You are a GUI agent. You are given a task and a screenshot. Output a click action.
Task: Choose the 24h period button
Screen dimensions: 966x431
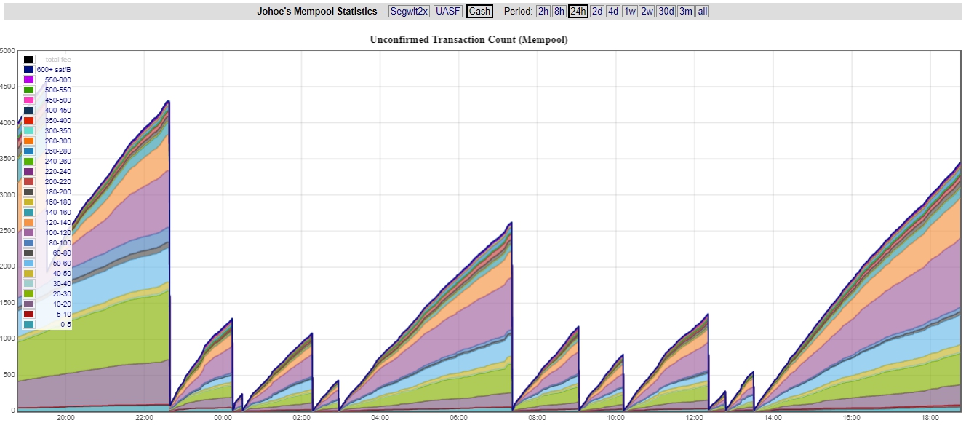tap(578, 11)
